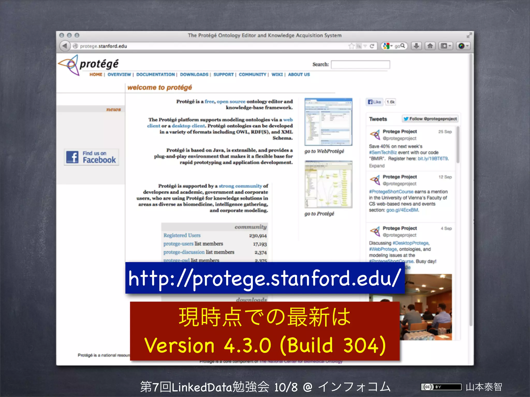Click the Follow @protegeproject Twitter button

430,119
